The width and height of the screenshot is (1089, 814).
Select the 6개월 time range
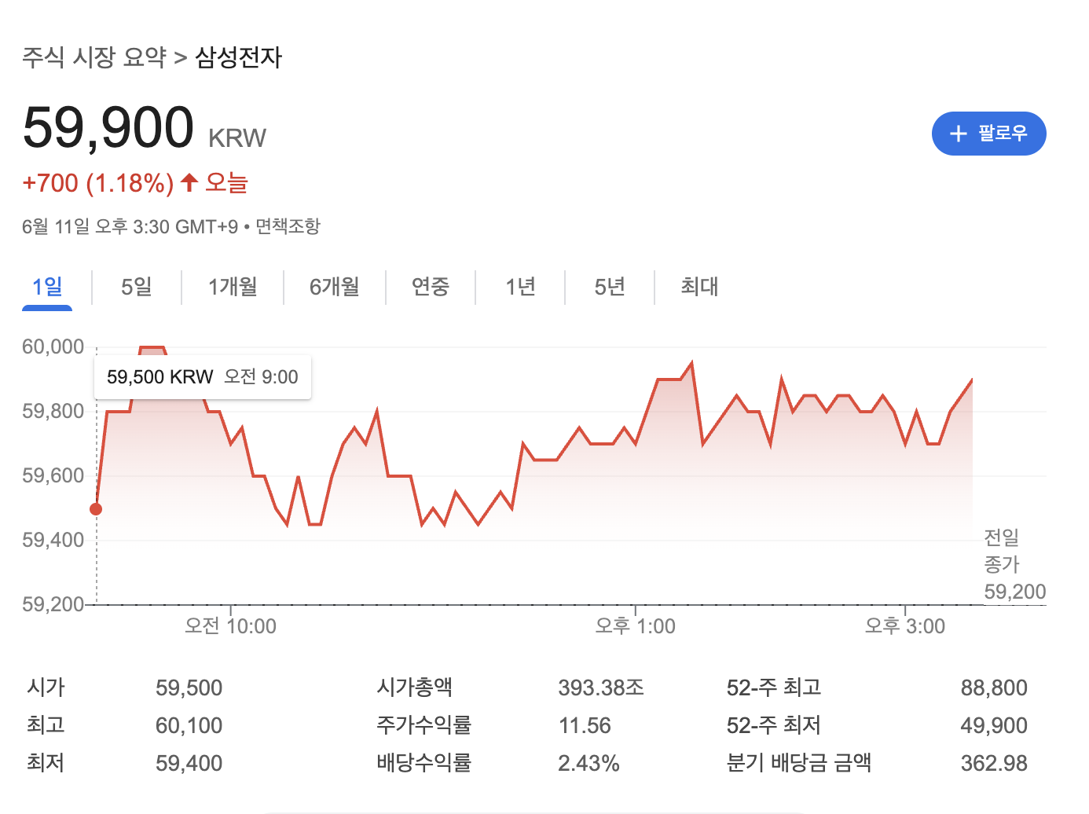pos(333,288)
